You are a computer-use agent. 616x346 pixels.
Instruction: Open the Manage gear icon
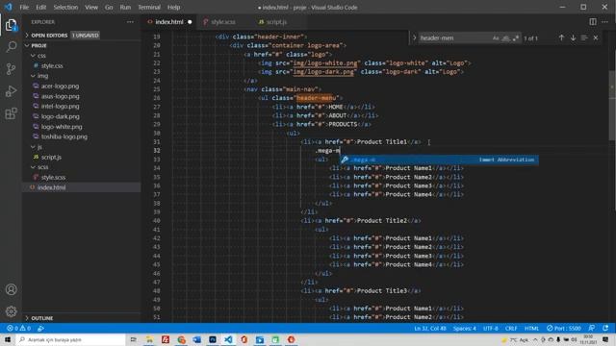(11, 311)
